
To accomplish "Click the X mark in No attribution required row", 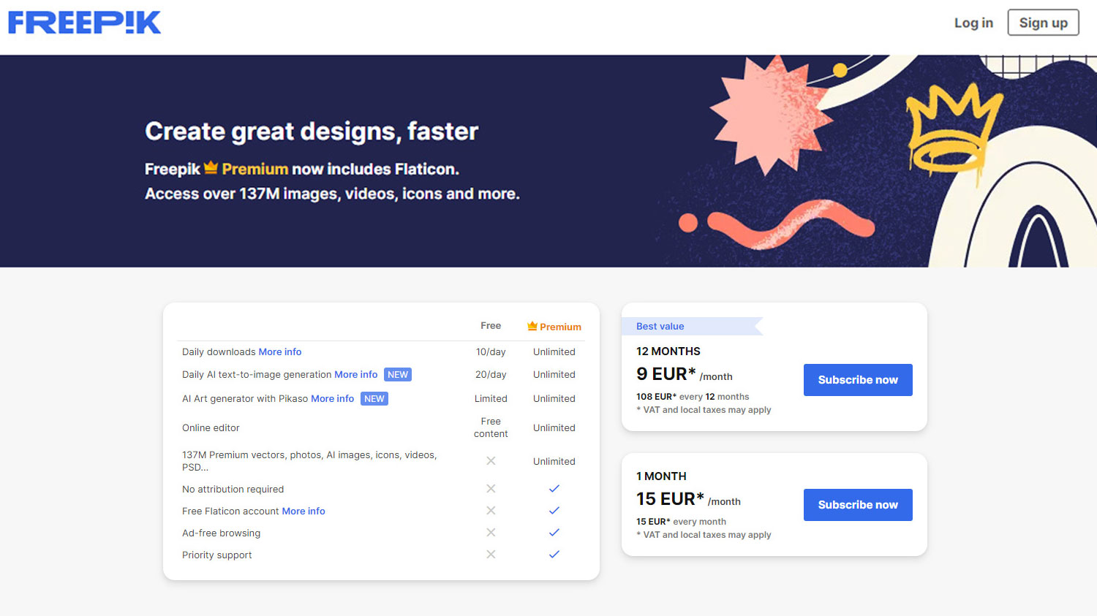I will [x=491, y=488].
